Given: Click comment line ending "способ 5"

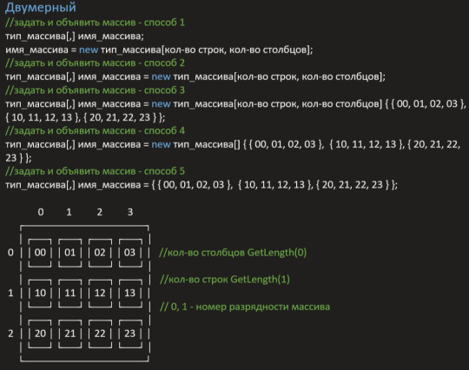Looking at the screenshot, I should click(96, 171).
